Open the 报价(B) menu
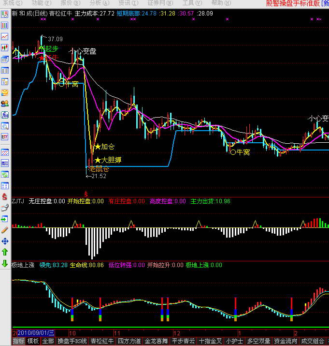 point(71,3)
